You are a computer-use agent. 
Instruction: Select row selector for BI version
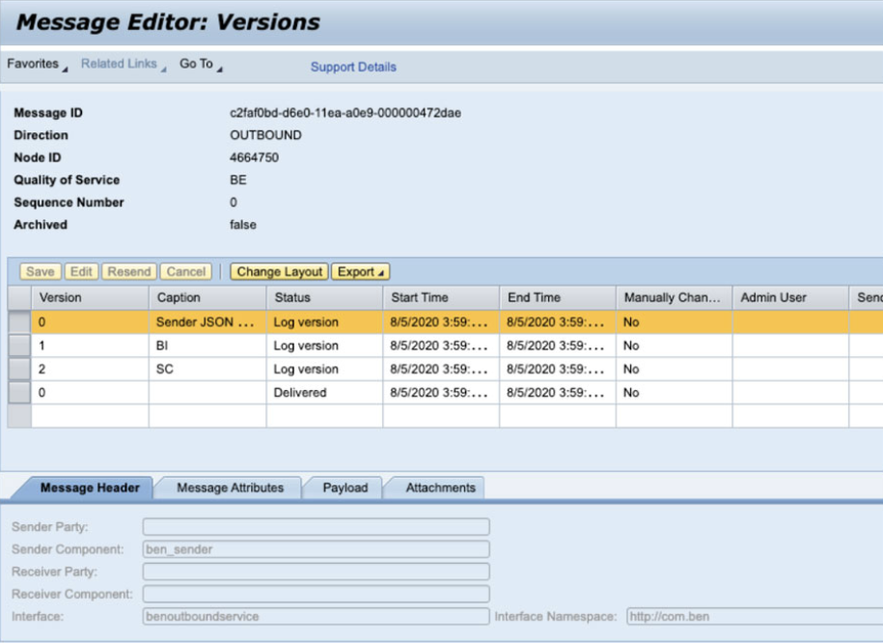19,346
